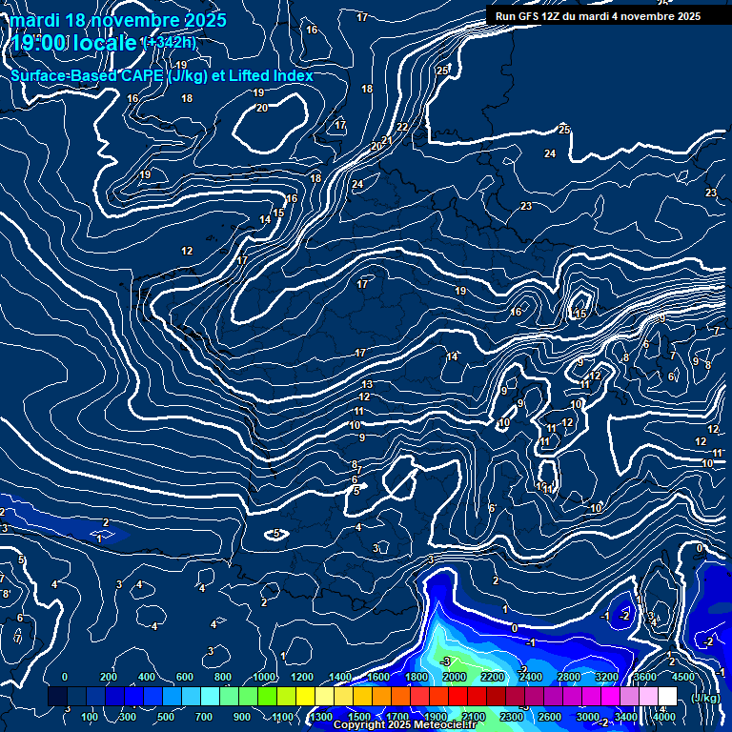Click the 'Copyright 2025 Meteociel.fr' text
Image resolution: width=732 pixels, height=732 pixels.
405,724
